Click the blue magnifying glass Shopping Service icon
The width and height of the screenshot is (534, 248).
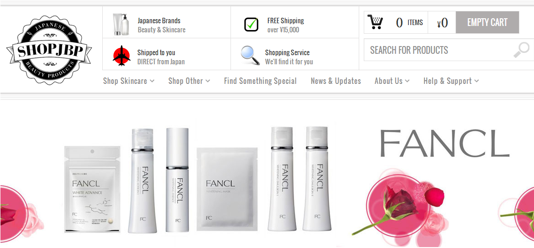click(250, 56)
